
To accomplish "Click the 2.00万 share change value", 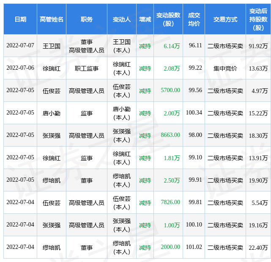I will coord(172,113).
